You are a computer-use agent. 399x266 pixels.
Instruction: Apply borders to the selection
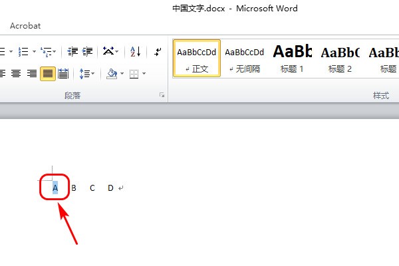134,74
